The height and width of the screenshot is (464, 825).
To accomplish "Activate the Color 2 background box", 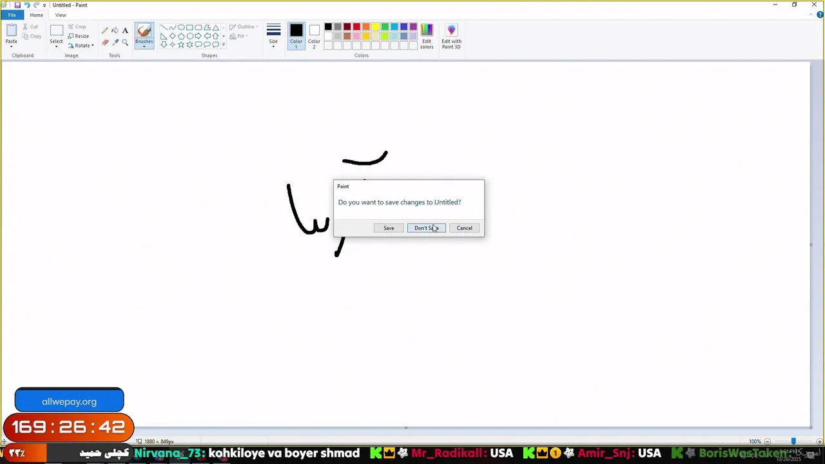I will point(314,35).
